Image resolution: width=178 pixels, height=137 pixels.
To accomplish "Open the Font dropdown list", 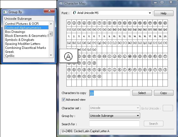I will tap(150, 13).
